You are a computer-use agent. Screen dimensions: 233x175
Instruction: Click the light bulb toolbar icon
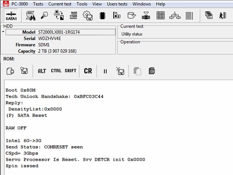(x=44, y=16)
